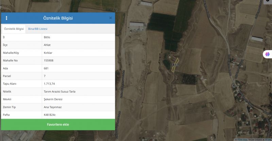Image resolution: width=272 pixels, height=141 pixels.
Task: Click the Pafta value K48 B24c
Action: (x=50, y=115)
